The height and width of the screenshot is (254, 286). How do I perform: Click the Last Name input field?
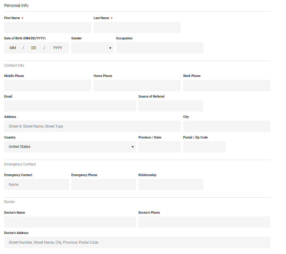(x=137, y=27)
